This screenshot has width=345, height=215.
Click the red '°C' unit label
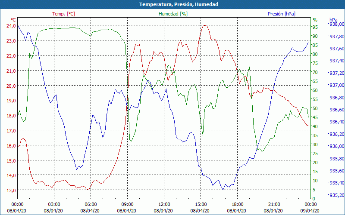(x=13, y=20)
